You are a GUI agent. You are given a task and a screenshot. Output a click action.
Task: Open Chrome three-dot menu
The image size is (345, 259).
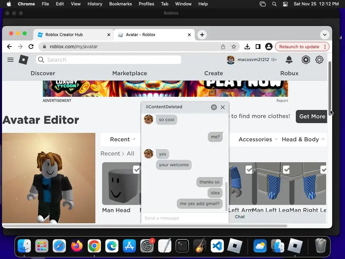click(x=325, y=47)
